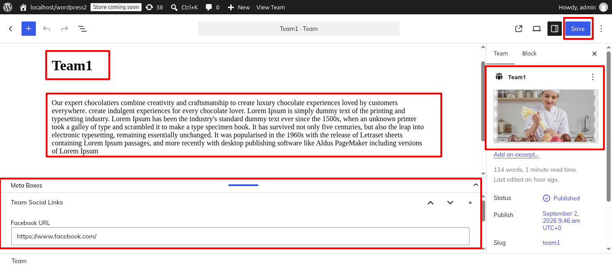Image resolution: width=612 pixels, height=268 pixels.
Task: Collapse the Meta Boxes panel chevron
Action: [x=476, y=185]
